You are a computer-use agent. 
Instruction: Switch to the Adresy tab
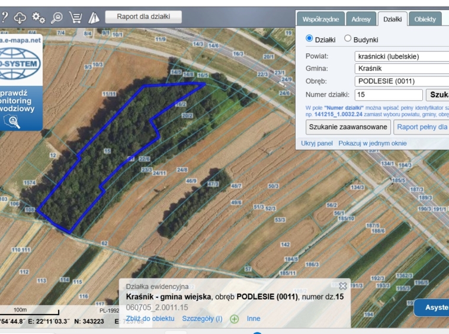361,19
